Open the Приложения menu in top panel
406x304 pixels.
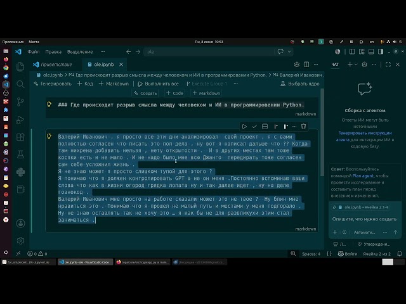(13, 42)
